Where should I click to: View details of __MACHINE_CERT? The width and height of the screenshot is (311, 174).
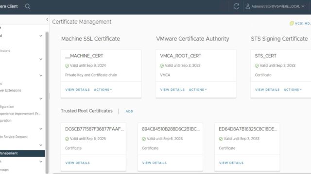click(x=78, y=89)
